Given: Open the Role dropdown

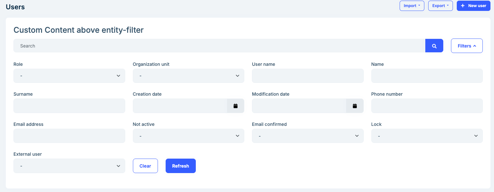Looking at the screenshot, I should click(x=69, y=75).
